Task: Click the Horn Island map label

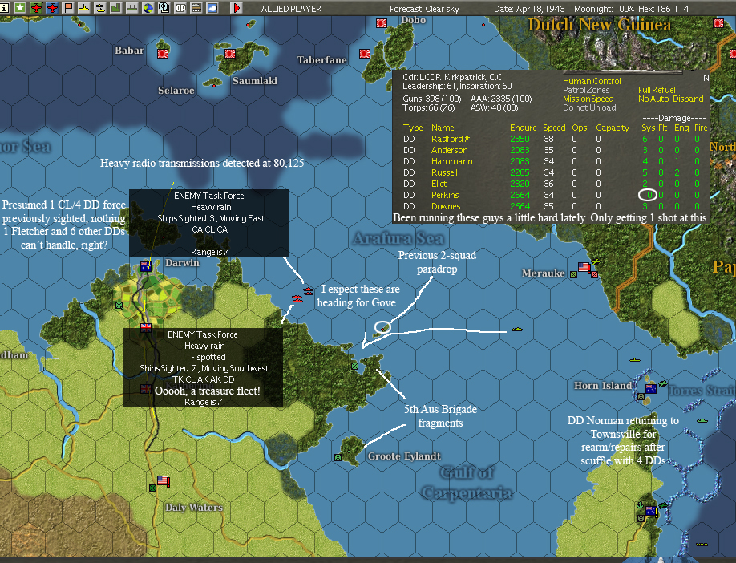Action: [603, 386]
